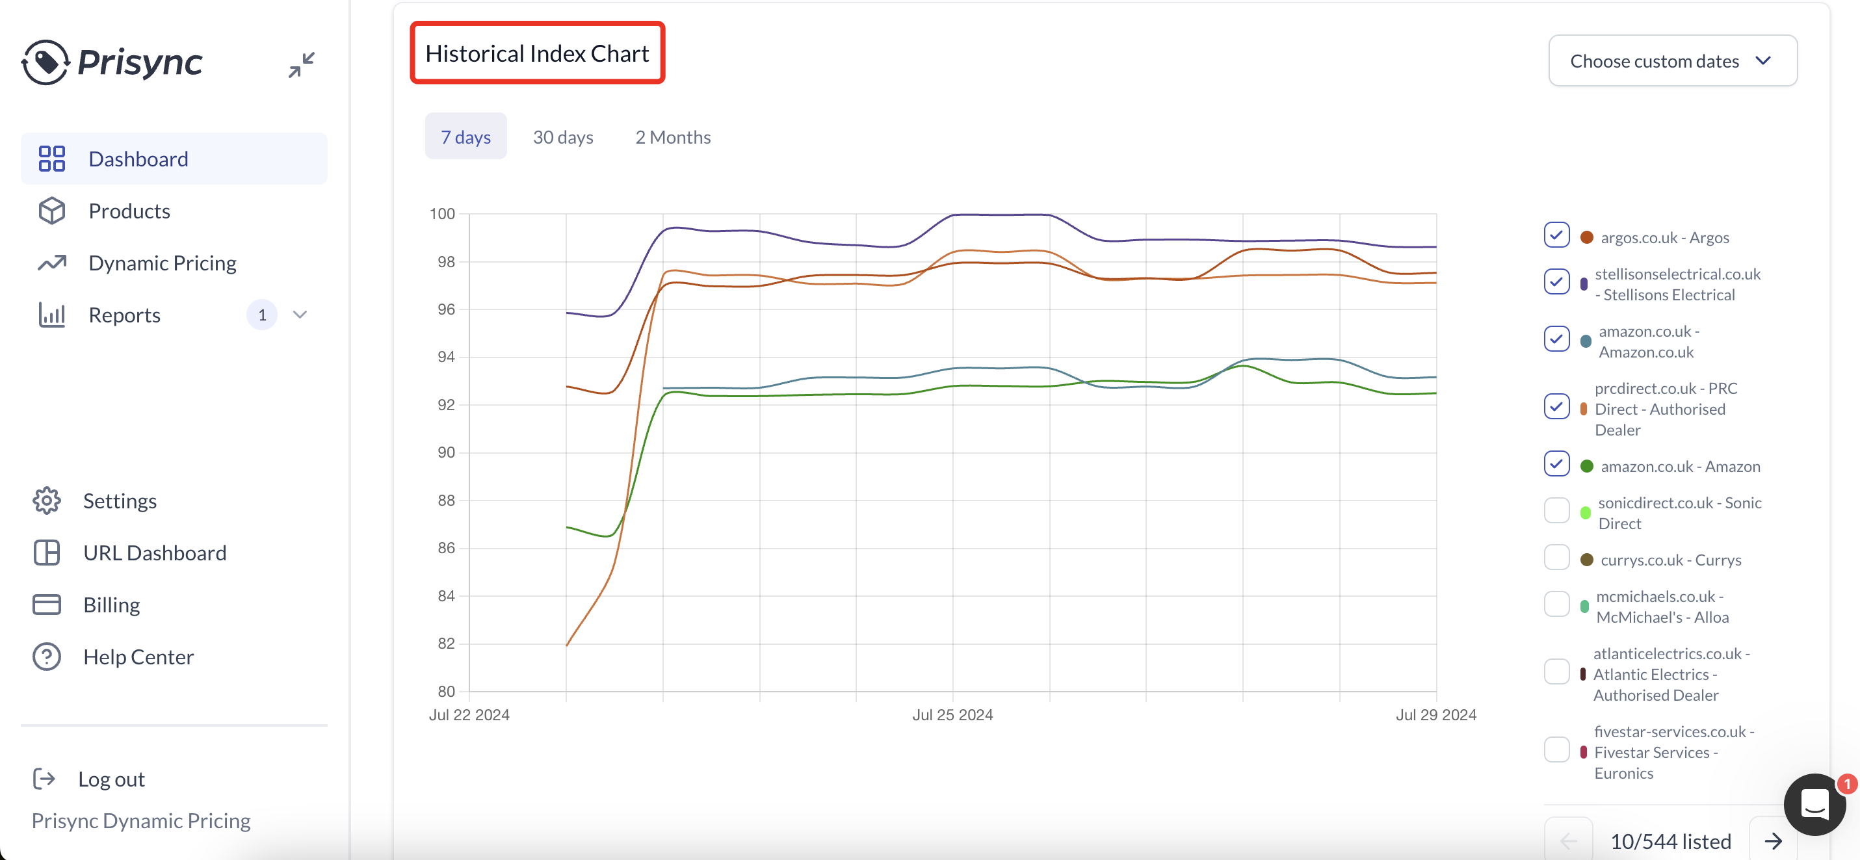Click 'Jul 25 2024' axis label
This screenshot has width=1860, height=860.
[x=952, y=714]
